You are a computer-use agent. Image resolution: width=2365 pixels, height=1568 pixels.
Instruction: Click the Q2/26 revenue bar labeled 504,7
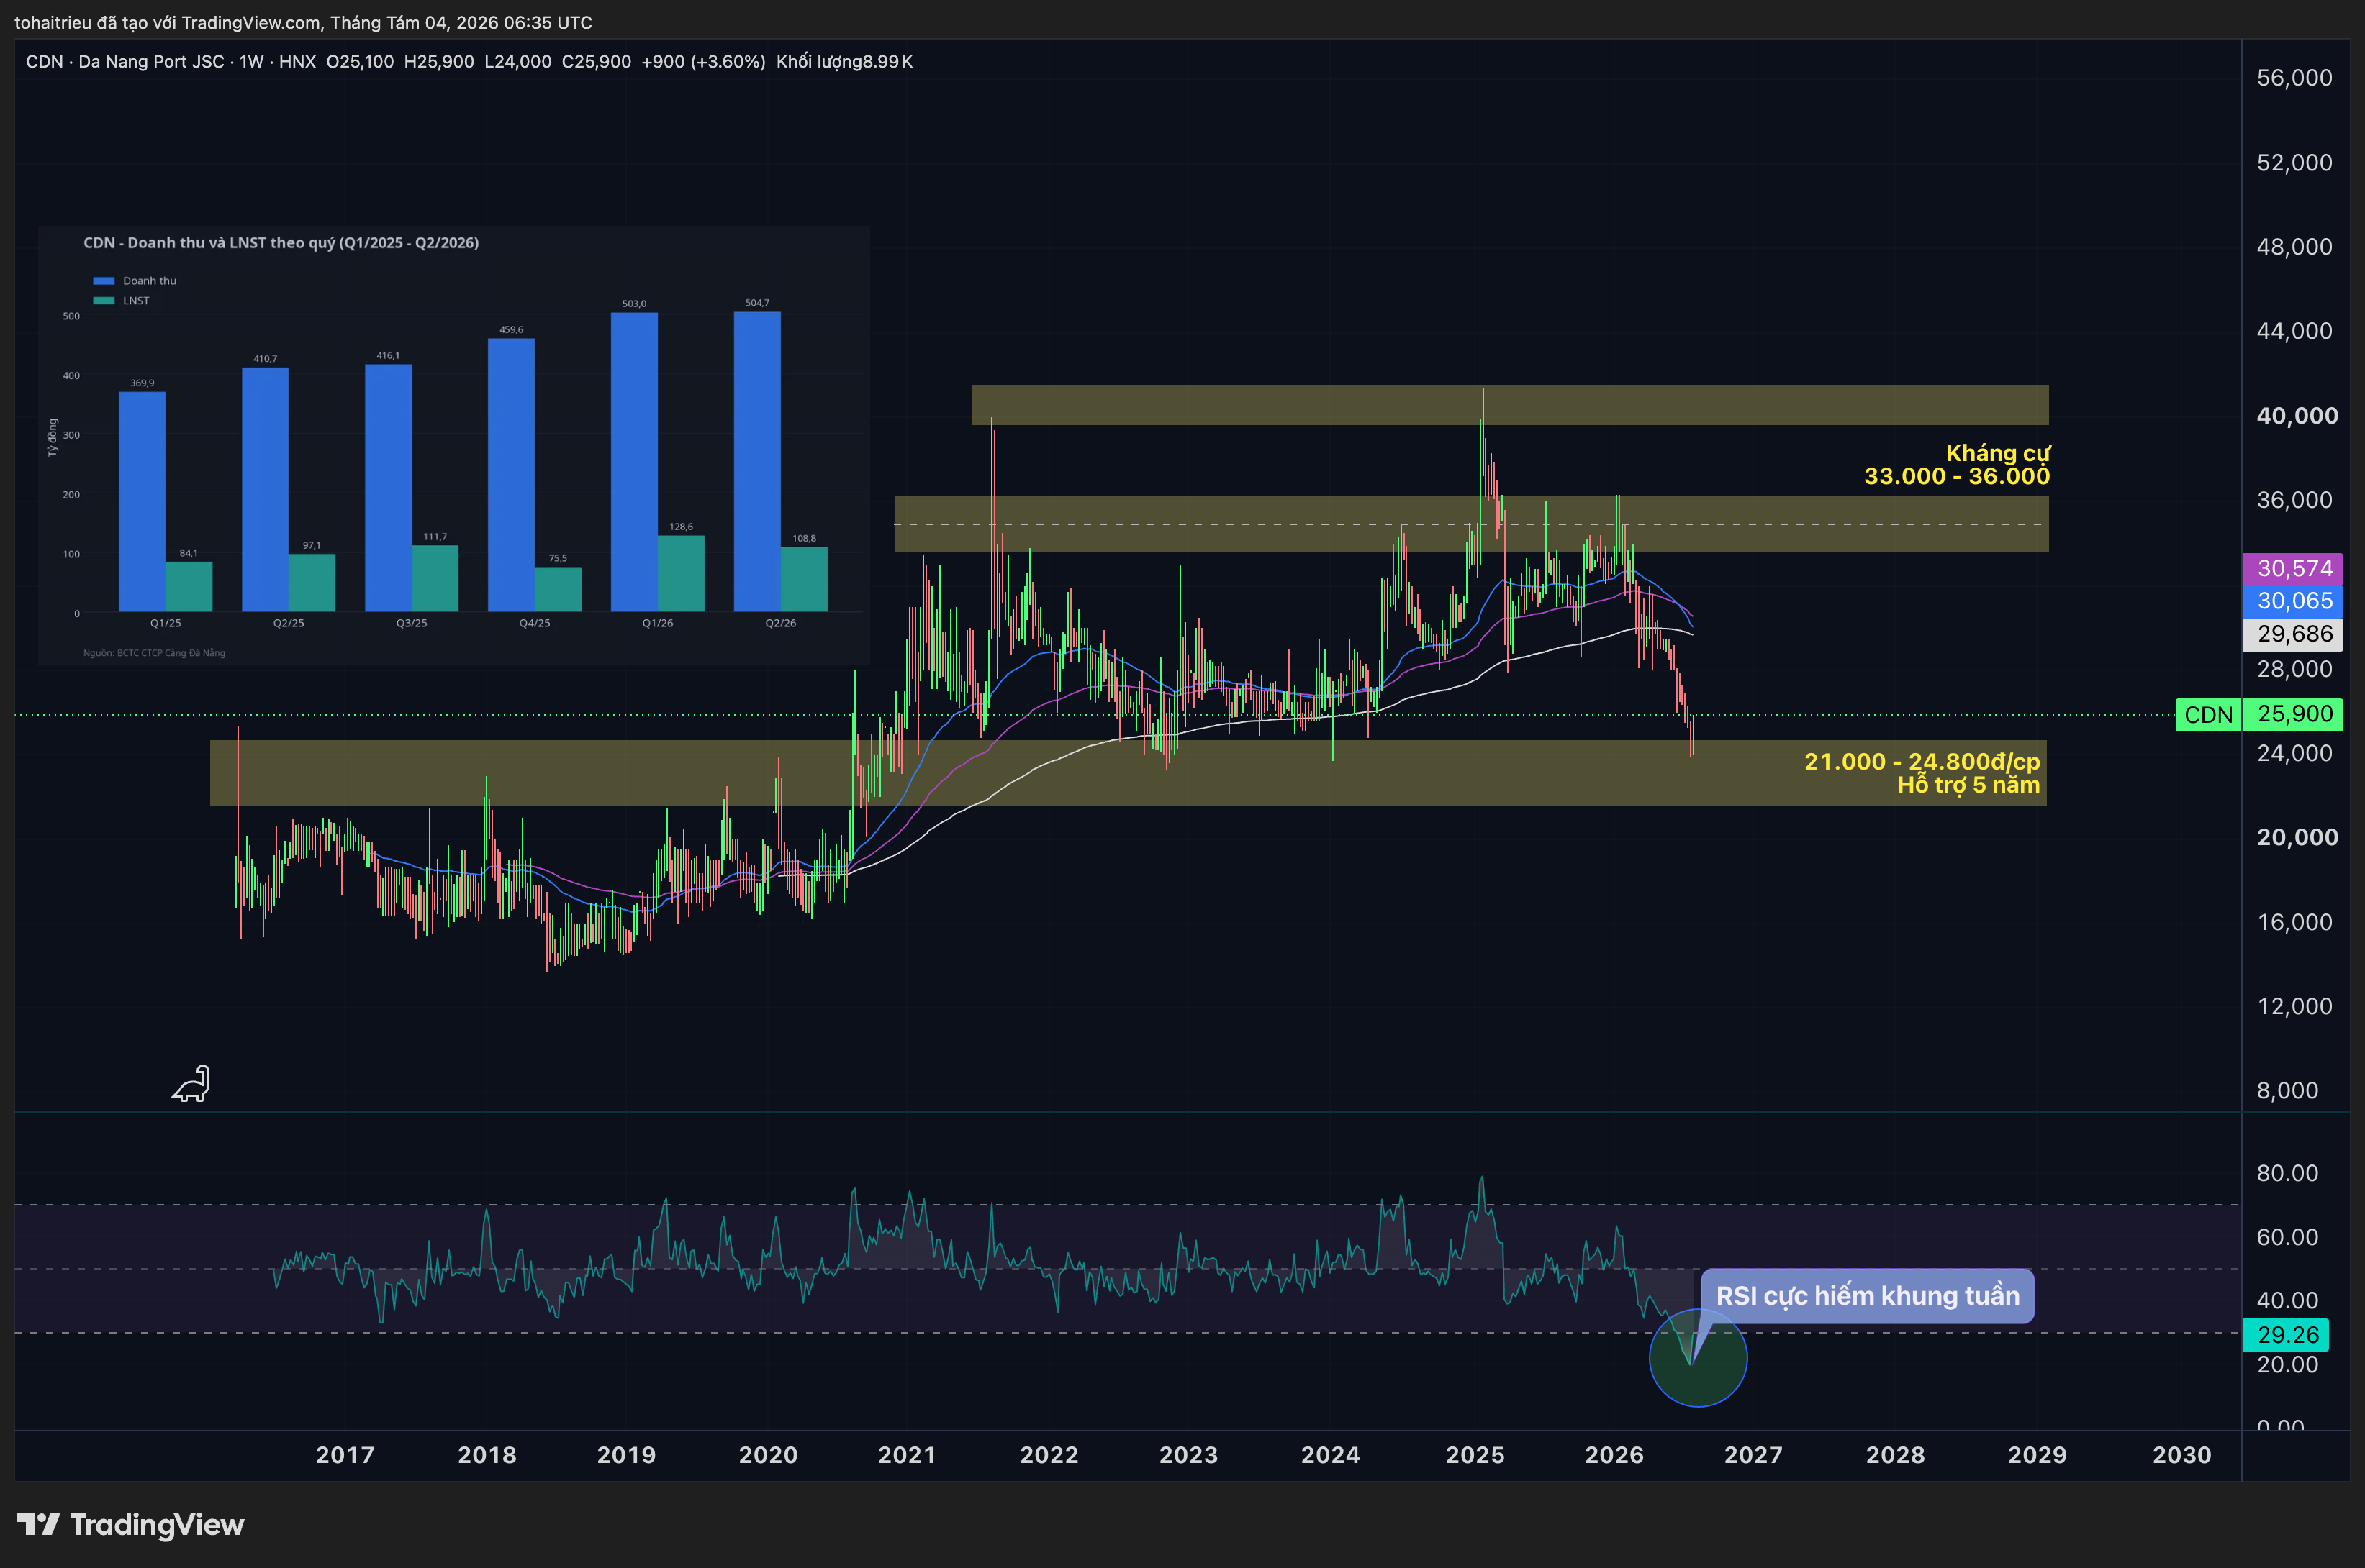coord(757,461)
